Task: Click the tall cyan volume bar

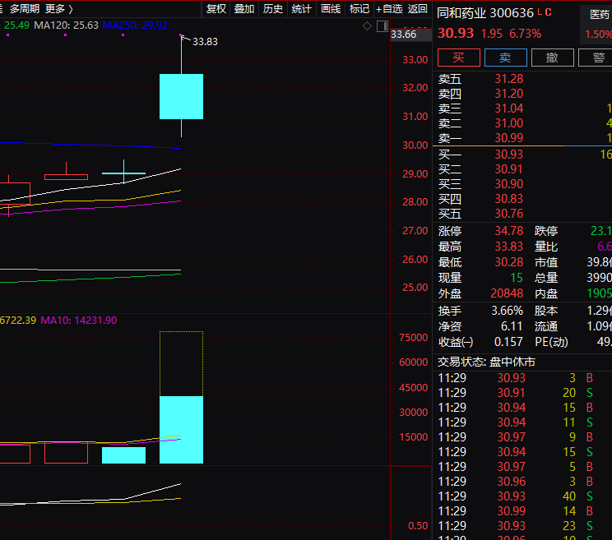Action: point(181,430)
